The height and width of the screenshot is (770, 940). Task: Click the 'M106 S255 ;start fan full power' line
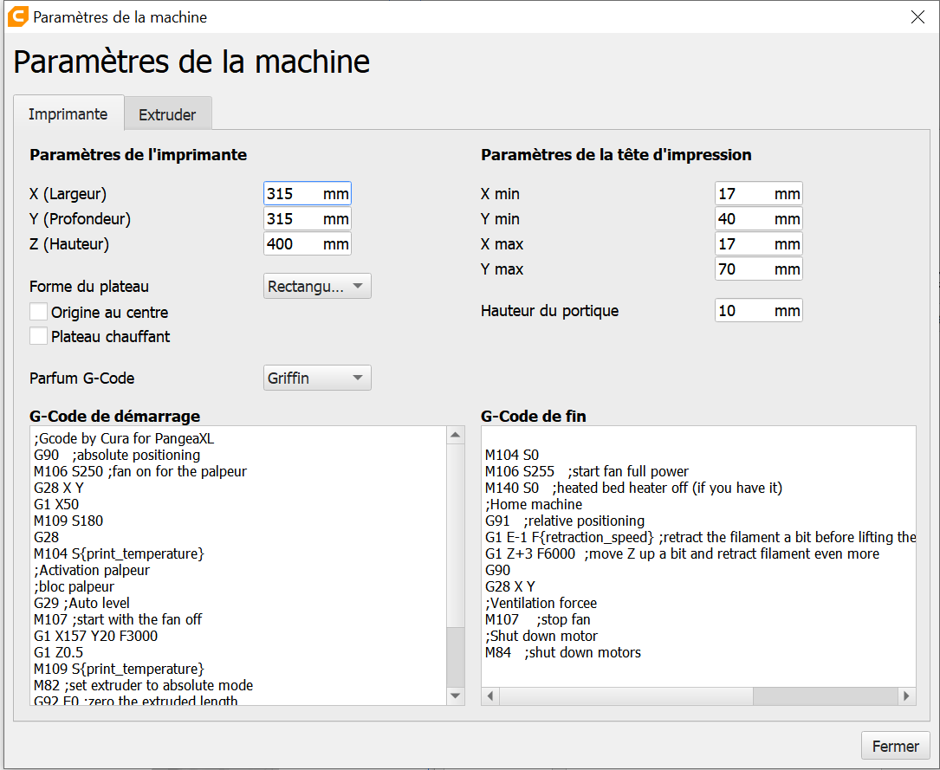click(x=587, y=471)
